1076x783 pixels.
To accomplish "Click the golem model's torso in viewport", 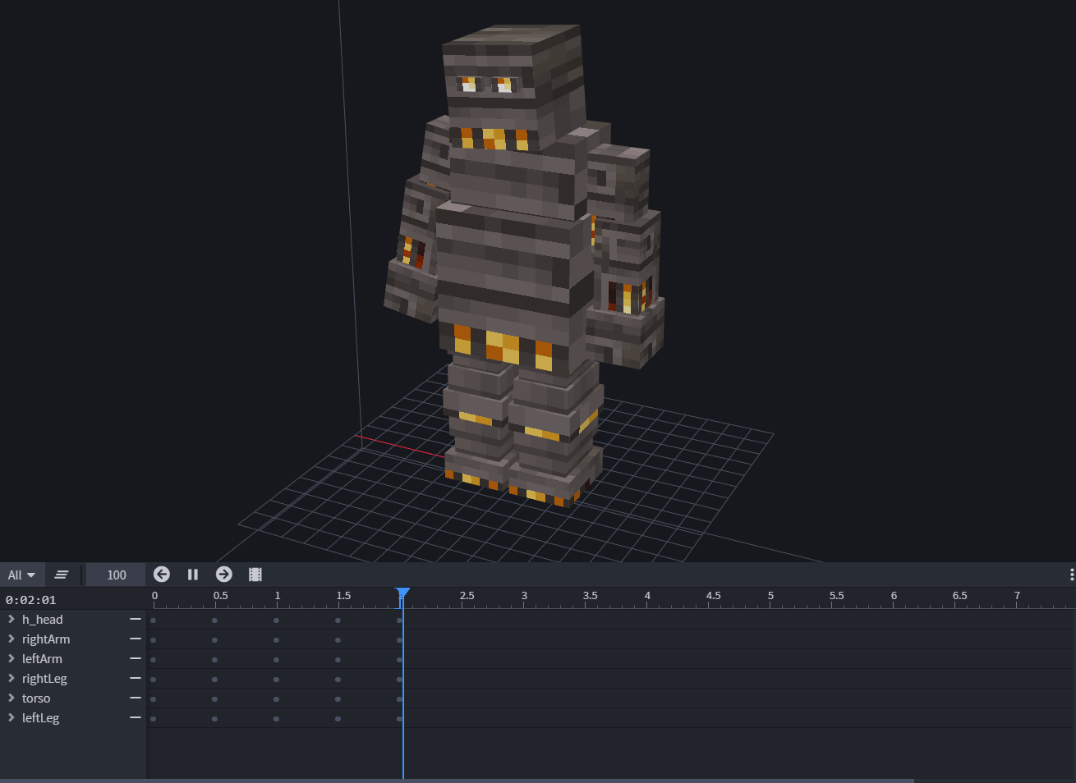I will 513,263.
